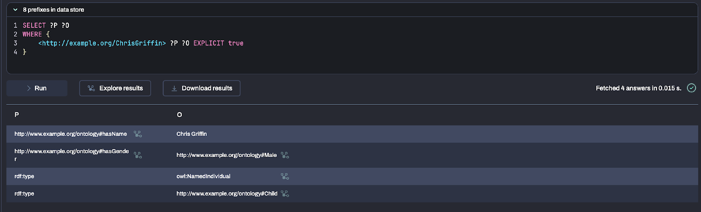701x212 pixels.
Task: Click the Download results button
Action: (x=202, y=88)
